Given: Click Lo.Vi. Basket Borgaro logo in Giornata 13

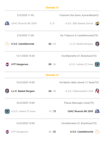Looking at the screenshot, I should point(97,44).
